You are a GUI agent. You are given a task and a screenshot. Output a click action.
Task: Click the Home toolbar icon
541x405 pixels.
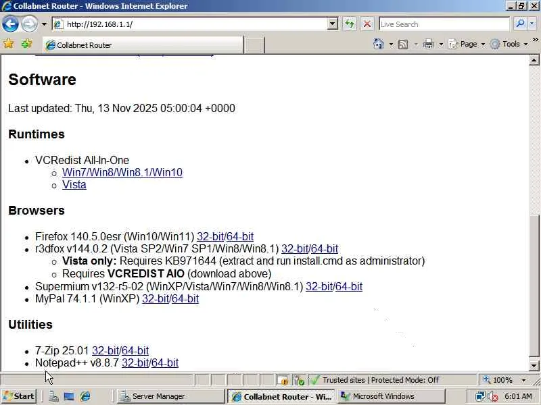point(379,44)
